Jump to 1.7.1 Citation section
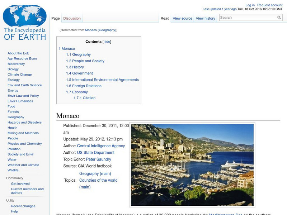 [84, 98]
